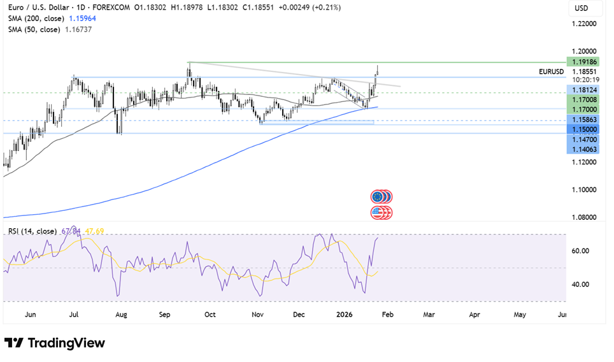The image size is (614, 362).
Task: Select the 1.19186 green price label
Action: tap(584, 62)
